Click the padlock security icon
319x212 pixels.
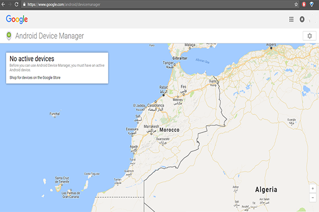(24, 4)
